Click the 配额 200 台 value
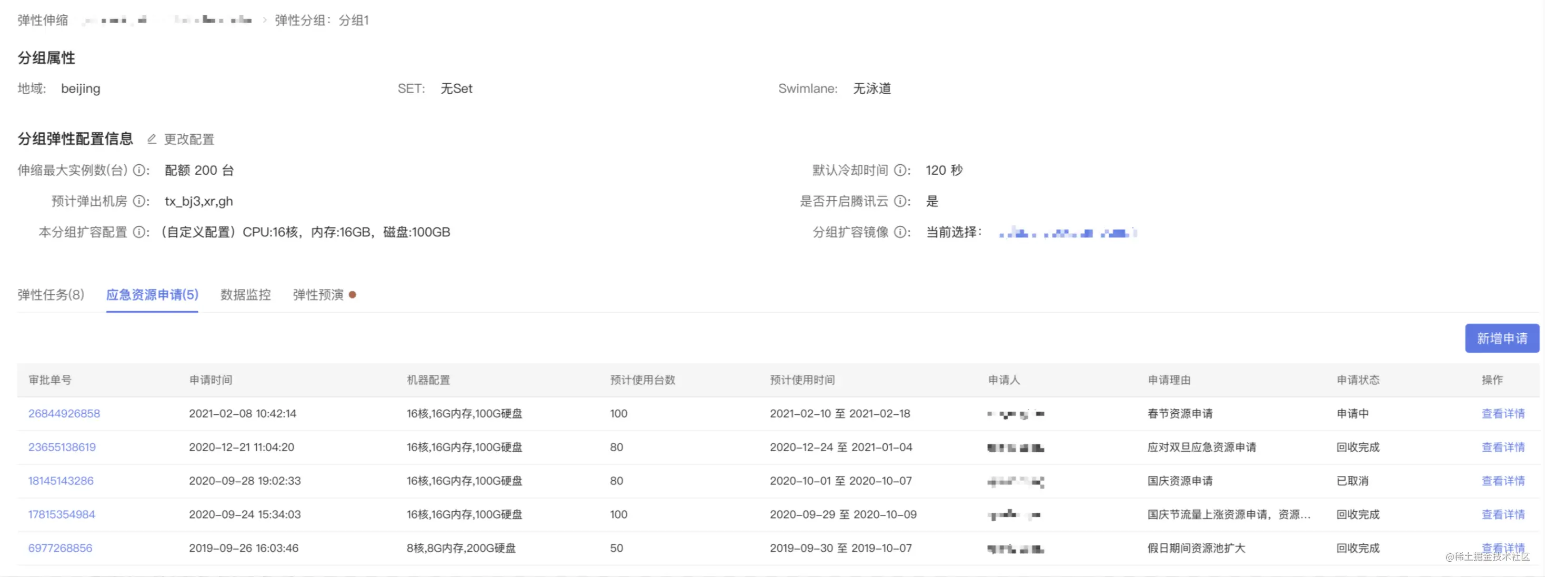This screenshot has width=1545, height=577. tap(199, 171)
